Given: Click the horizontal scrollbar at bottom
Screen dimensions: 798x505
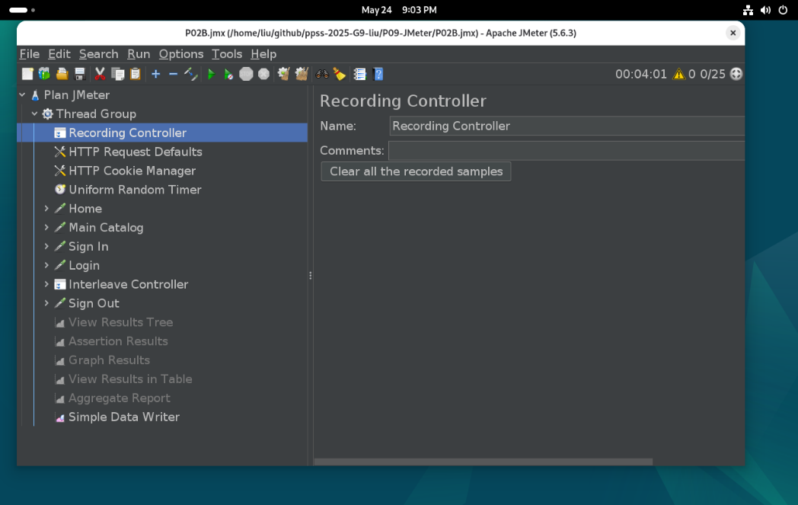Looking at the screenshot, I should tap(484, 462).
